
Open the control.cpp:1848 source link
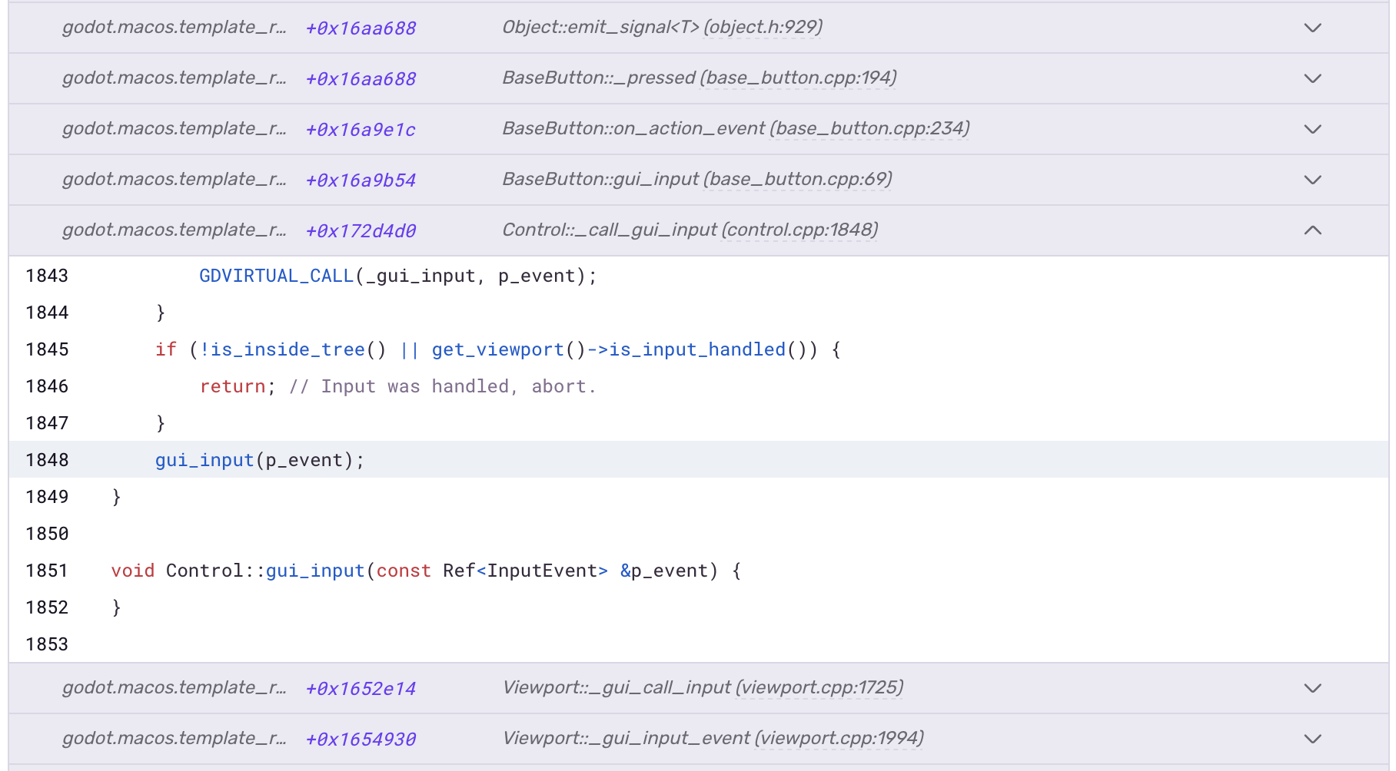799,230
